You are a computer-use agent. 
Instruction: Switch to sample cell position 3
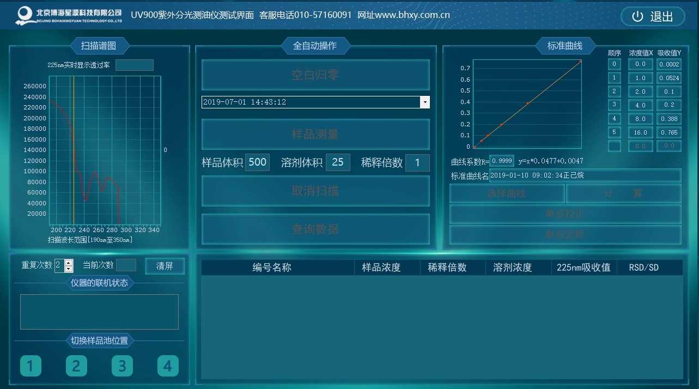pos(122,366)
